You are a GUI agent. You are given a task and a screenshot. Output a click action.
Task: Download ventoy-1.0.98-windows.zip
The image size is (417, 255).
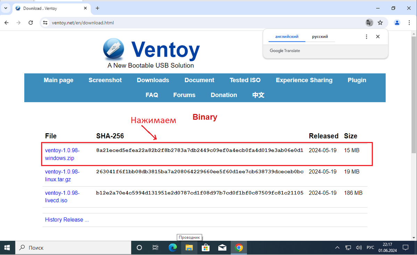[62, 154]
